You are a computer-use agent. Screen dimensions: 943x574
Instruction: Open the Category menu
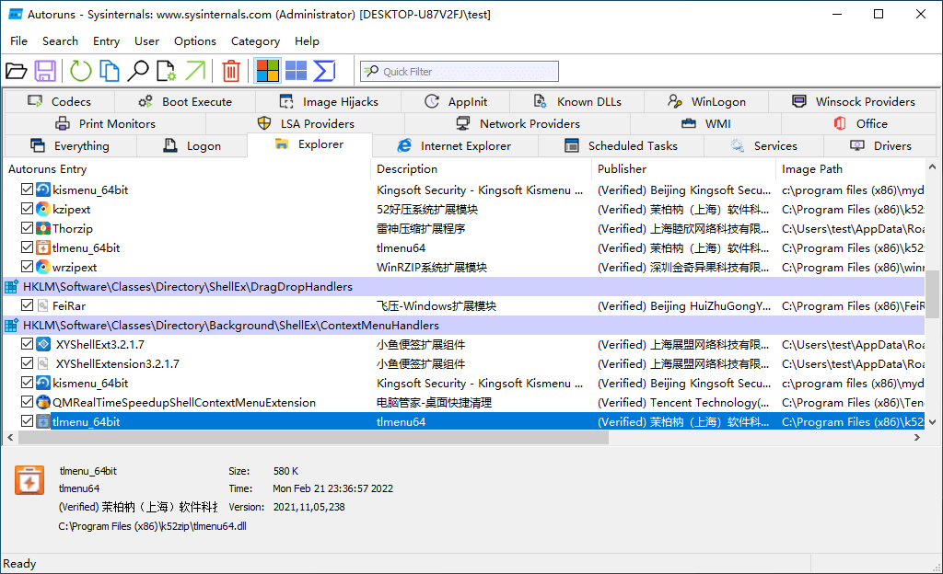click(256, 40)
